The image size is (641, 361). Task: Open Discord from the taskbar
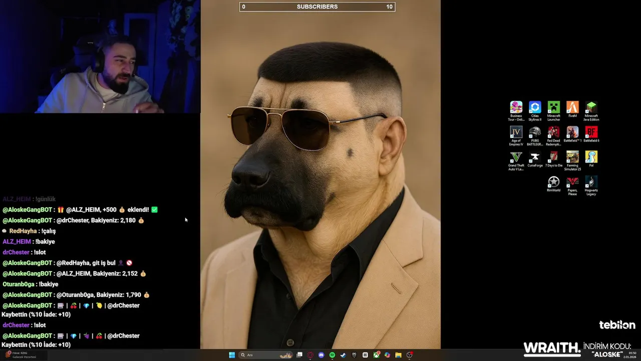322,355
